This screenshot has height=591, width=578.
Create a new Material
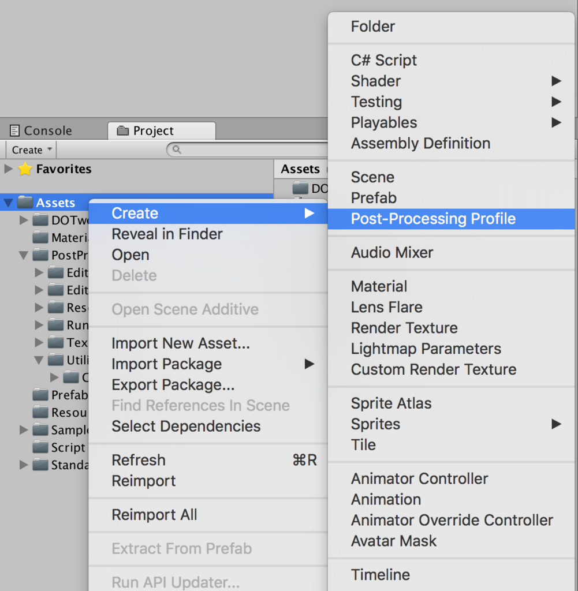(452, 286)
